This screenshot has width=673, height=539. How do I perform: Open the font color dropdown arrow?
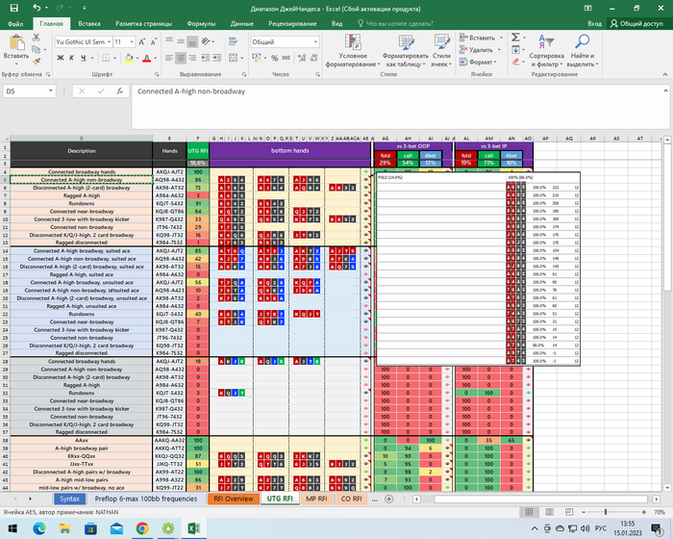pos(156,58)
